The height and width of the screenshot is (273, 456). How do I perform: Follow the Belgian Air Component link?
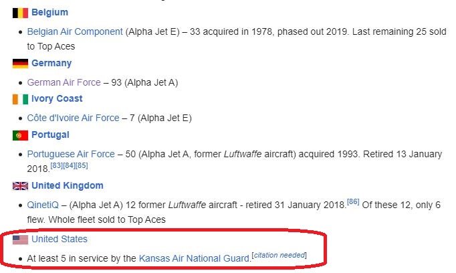(x=75, y=31)
